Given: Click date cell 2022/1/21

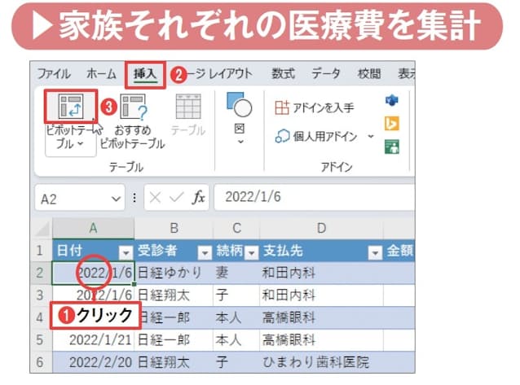Looking at the screenshot, I should pyautogui.click(x=93, y=340).
